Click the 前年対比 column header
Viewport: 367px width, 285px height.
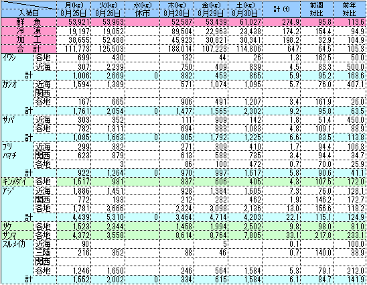click(x=349, y=9)
